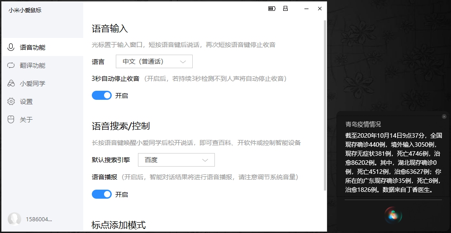Click the loop arrows icon beside 翻译功能
451x233 pixels.
click(11, 65)
